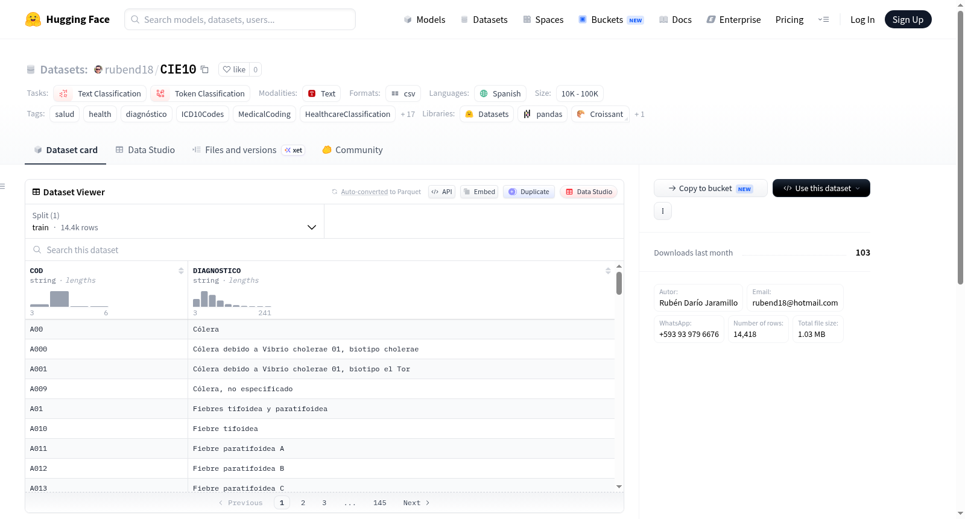Image resolution: width=965 pixels, height=519 pixels.
Task: Focus the main search models field
Action: [x=240, y=19]
